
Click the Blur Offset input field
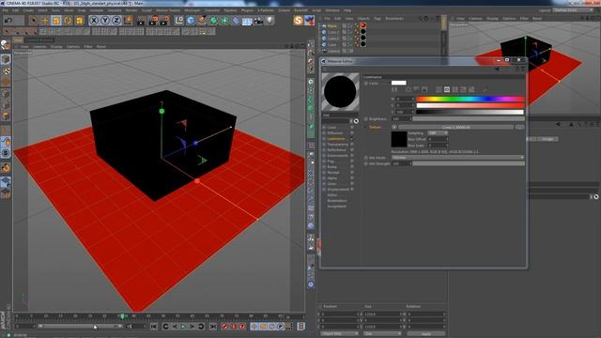tap(438, 139)
